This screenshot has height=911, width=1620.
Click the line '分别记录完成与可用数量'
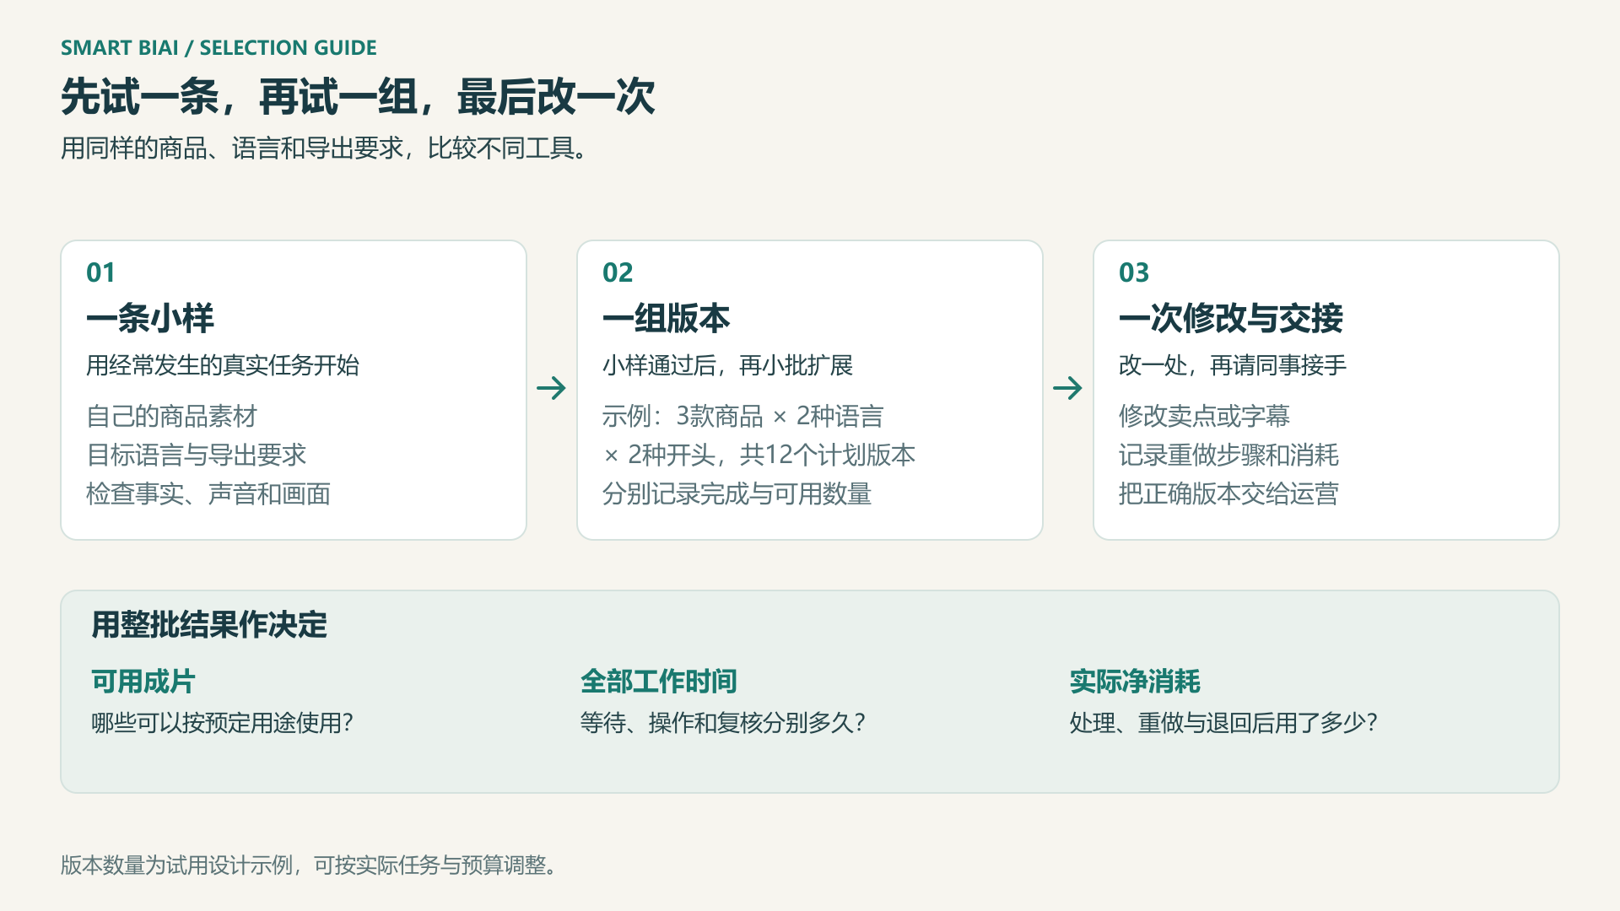737,493
